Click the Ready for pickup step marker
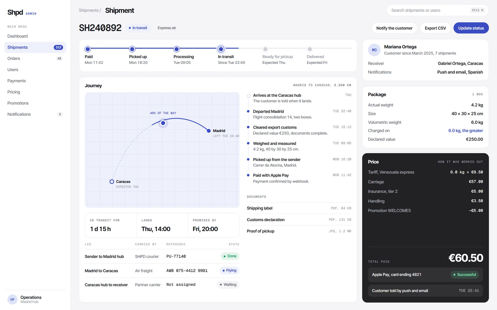 coord(265,49)
